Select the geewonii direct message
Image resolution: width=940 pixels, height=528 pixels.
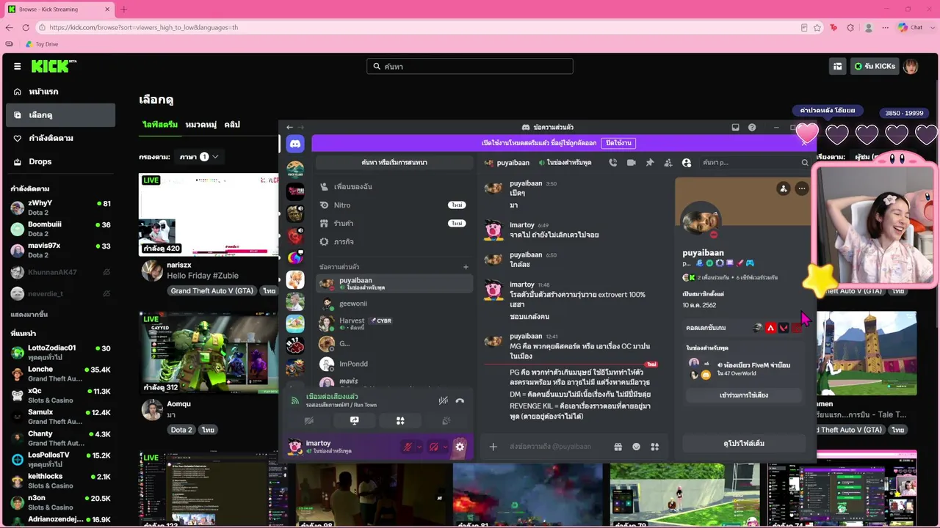pos(394,304)
